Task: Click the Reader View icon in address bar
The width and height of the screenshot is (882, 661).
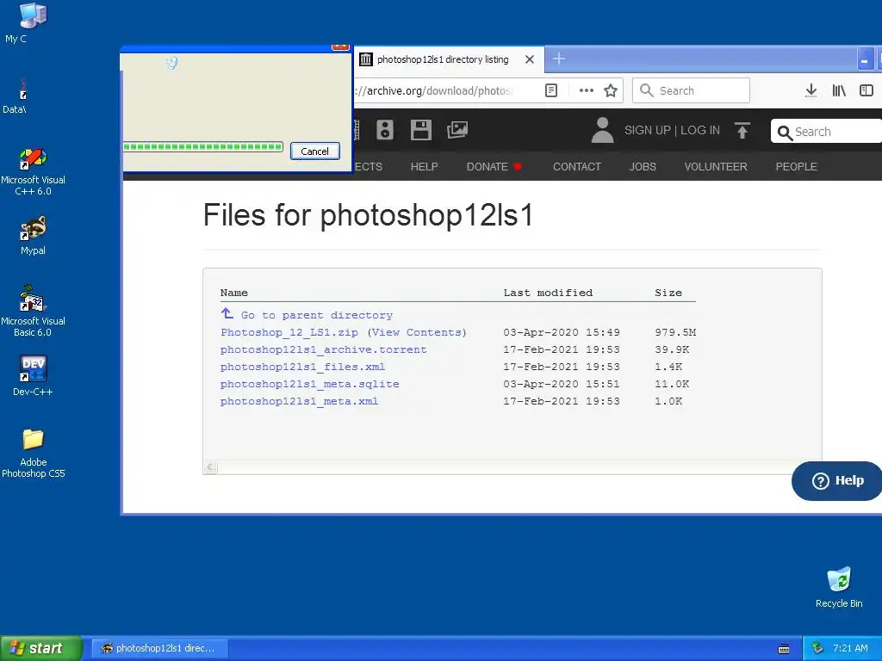Action: click(x=551, y=90)
